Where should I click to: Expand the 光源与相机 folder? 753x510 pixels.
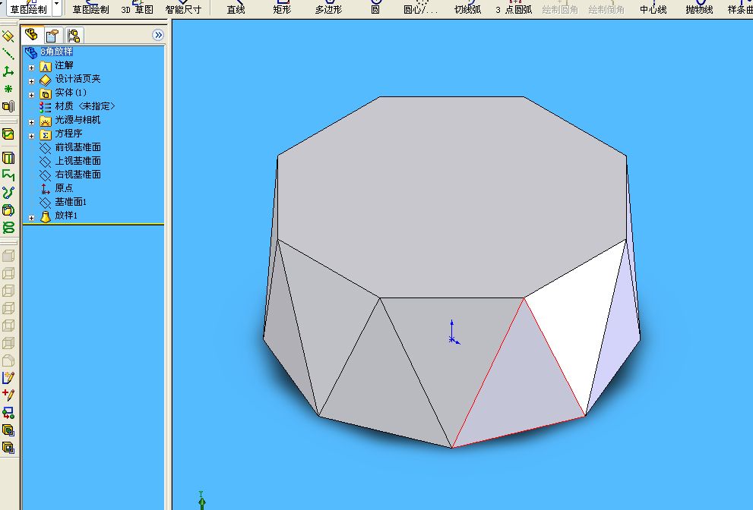click(x=32, y=122)
